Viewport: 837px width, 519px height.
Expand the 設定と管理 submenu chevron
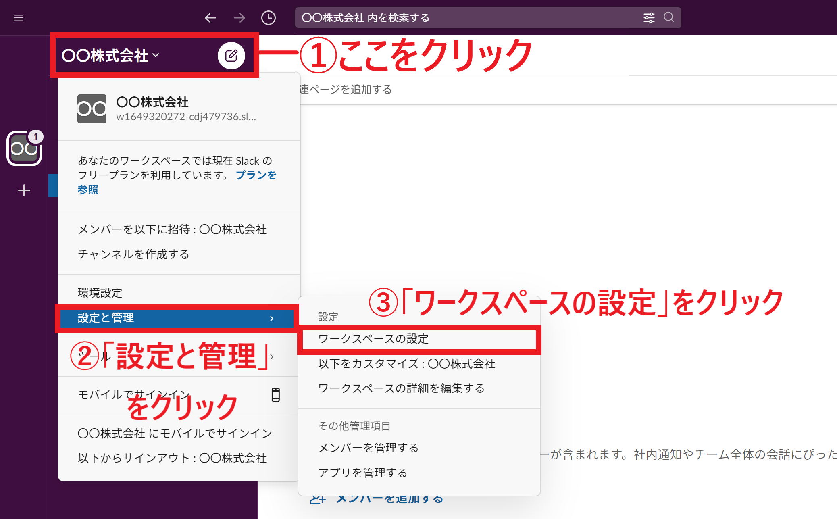coord(273,318)
